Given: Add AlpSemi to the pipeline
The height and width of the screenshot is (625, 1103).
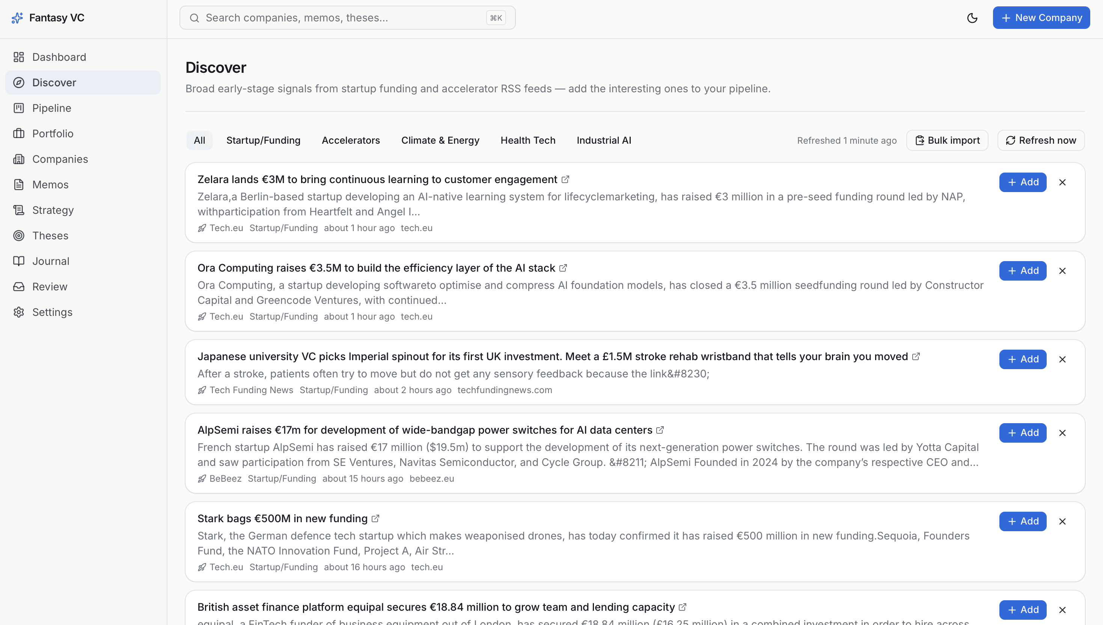Looking at the screenshot, I should pos(1023,433).
